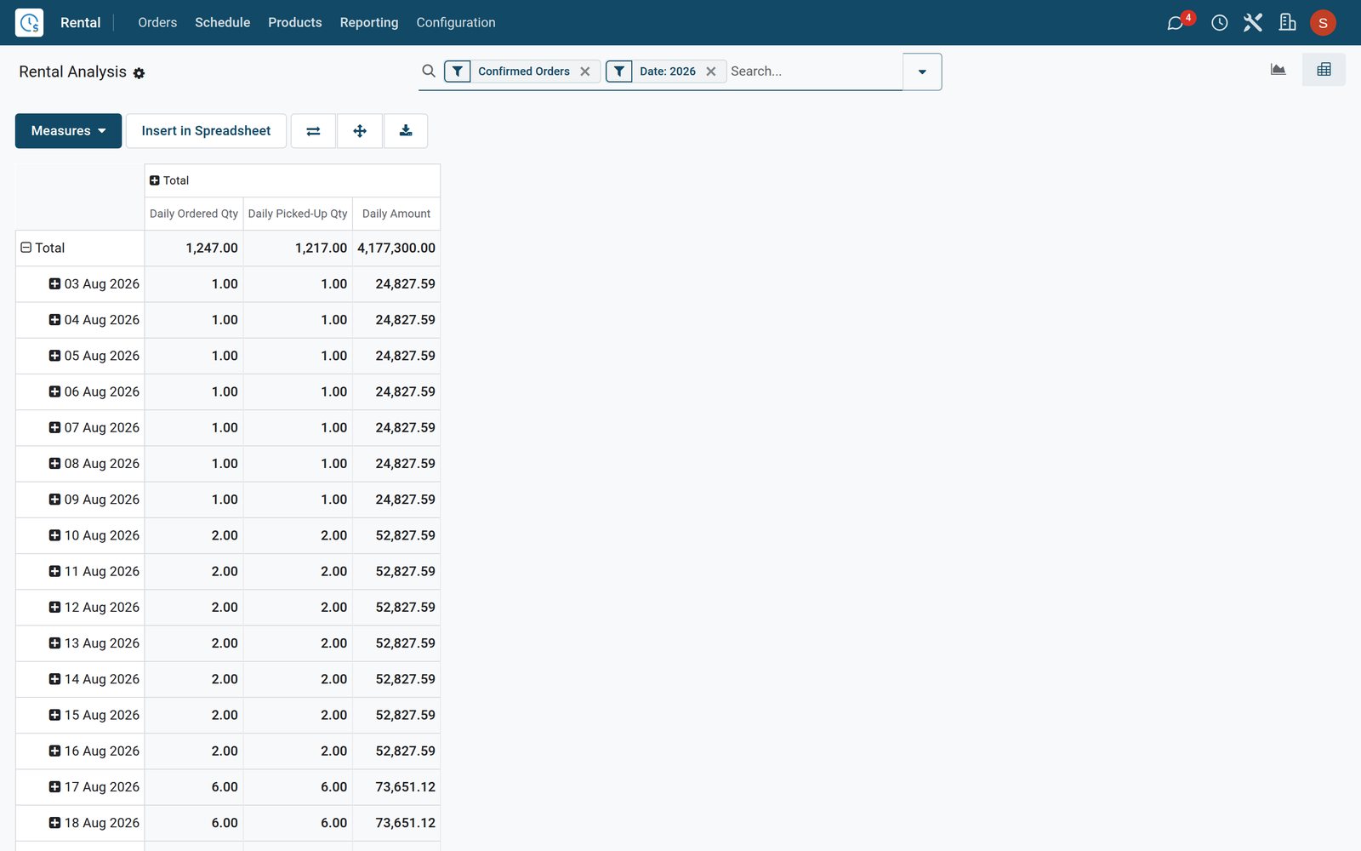Expand the 03 Aug 2026 row
1361x851 pixels.
point(94,284)
